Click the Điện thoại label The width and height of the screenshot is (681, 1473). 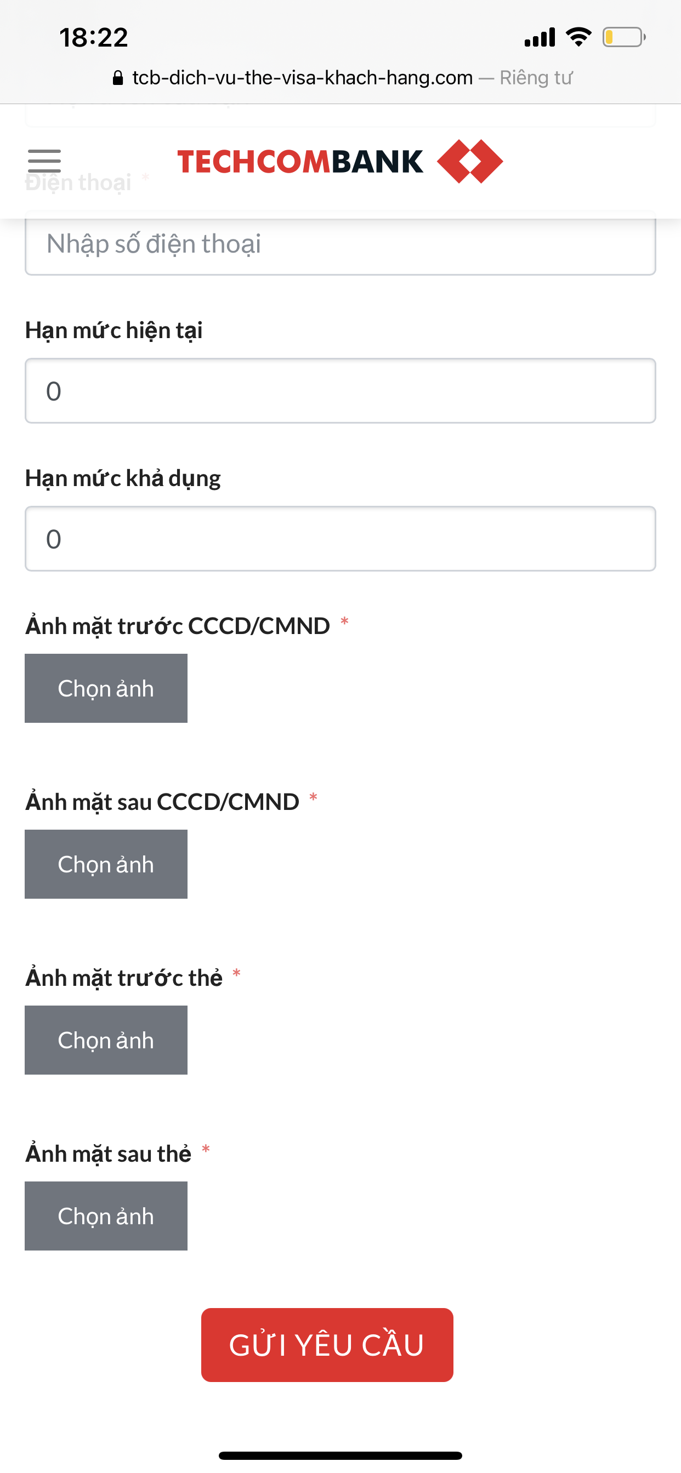point(78,183)
